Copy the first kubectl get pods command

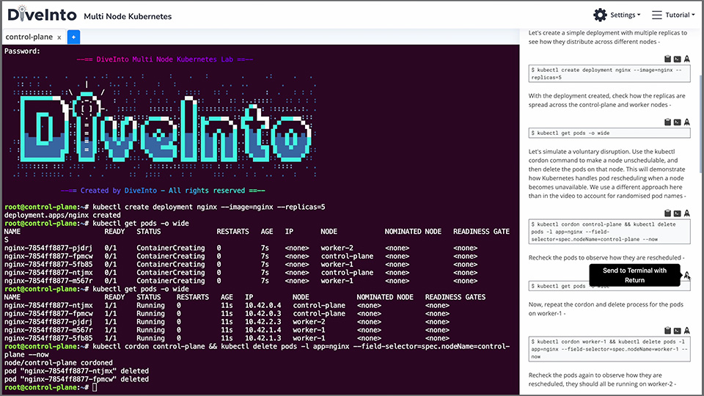coord(667,122)
